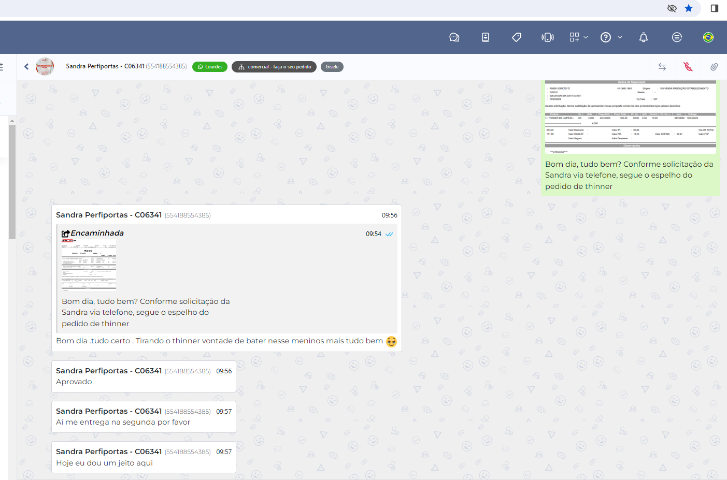Screen dimensions: 727x480
Task: Open the Brazil flag language selector
Action: (x=708, y=37)
